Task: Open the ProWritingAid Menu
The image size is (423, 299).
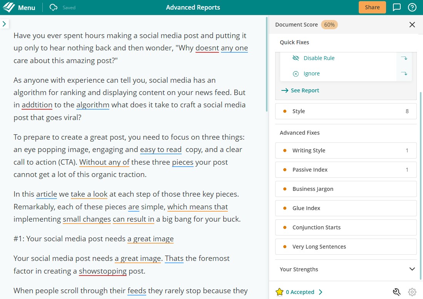Action: pyautogui.click(x=27, y=8)
